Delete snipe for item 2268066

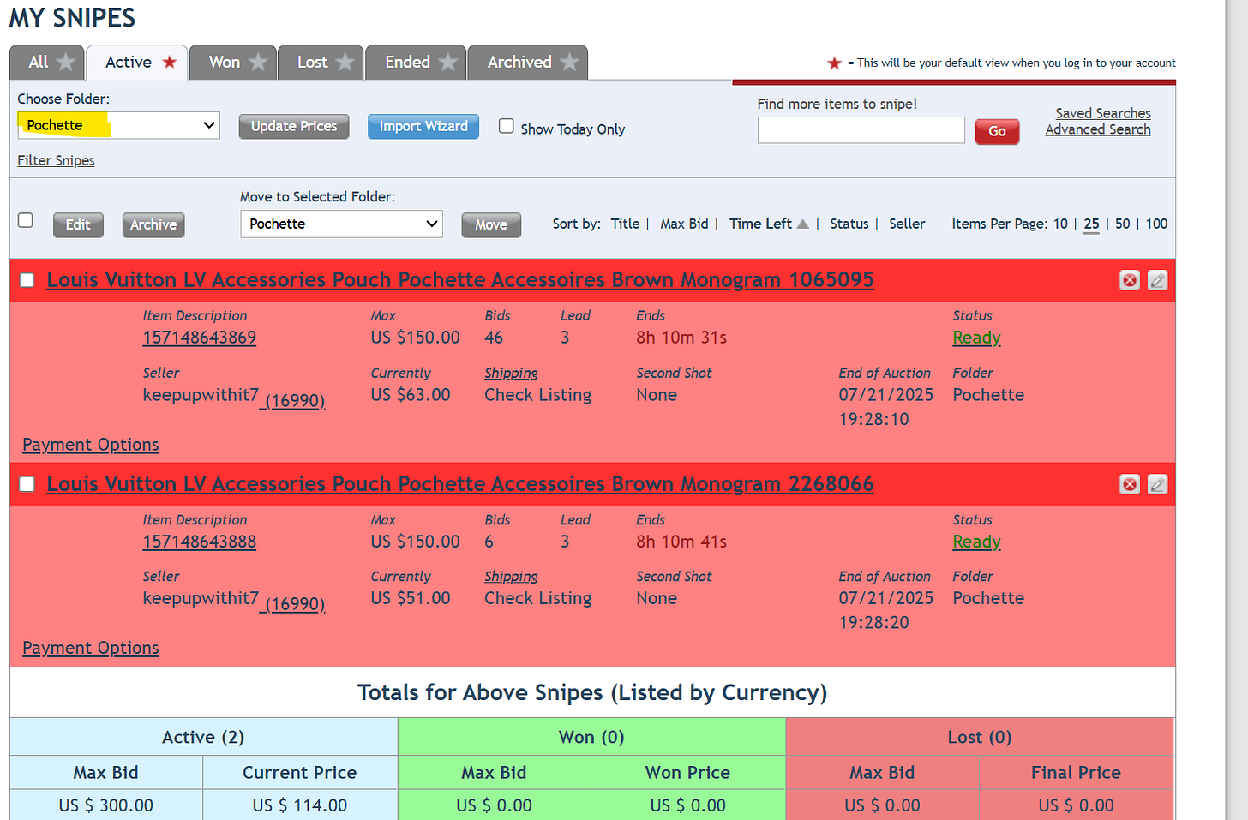[x=1130, y=484]
